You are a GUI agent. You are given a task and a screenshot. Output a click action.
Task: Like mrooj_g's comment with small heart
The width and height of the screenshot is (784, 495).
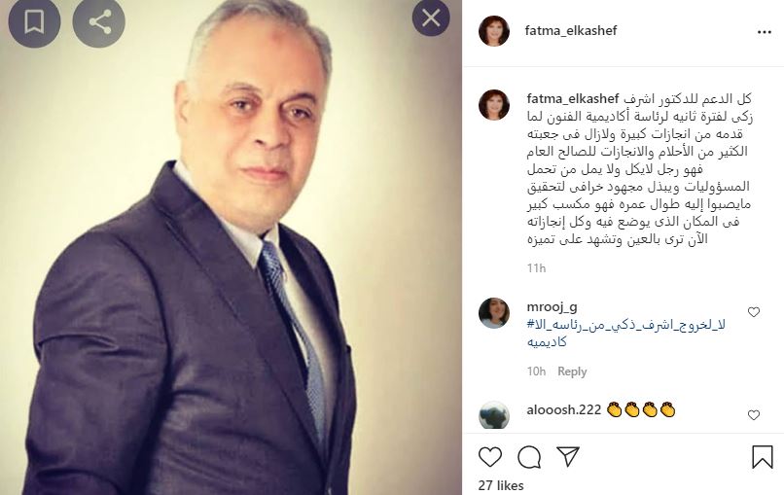point(754,312)
